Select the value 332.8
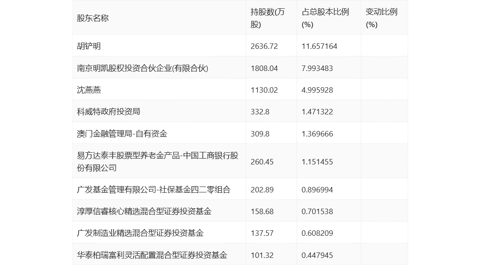 coord(260,111)
